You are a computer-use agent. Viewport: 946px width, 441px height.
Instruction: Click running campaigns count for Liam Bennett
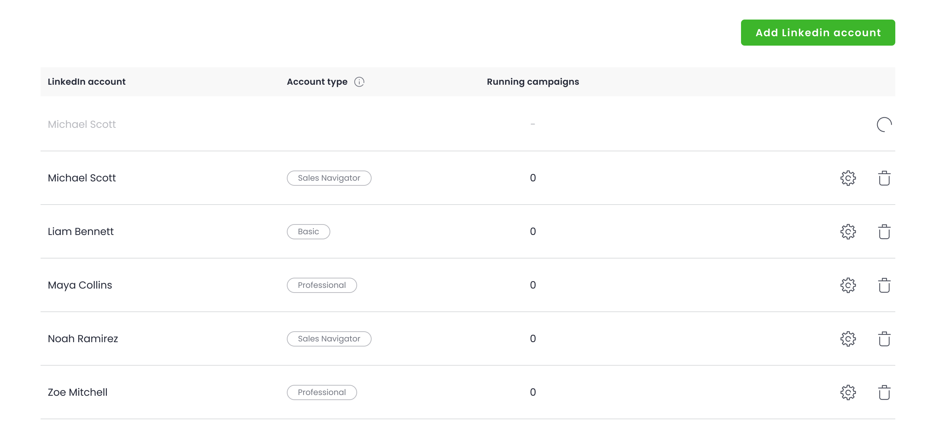pos(532,232)
